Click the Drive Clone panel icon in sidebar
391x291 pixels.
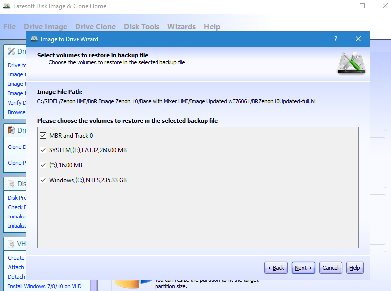[x=11, y=130]
